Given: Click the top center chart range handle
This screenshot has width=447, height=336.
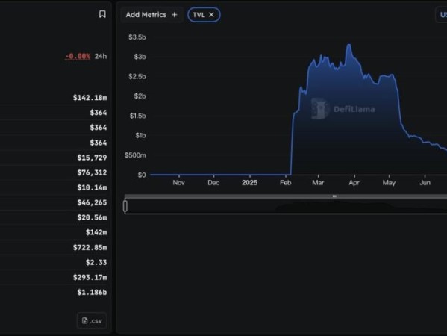Looking at the screenshot, I should [334, 196].
